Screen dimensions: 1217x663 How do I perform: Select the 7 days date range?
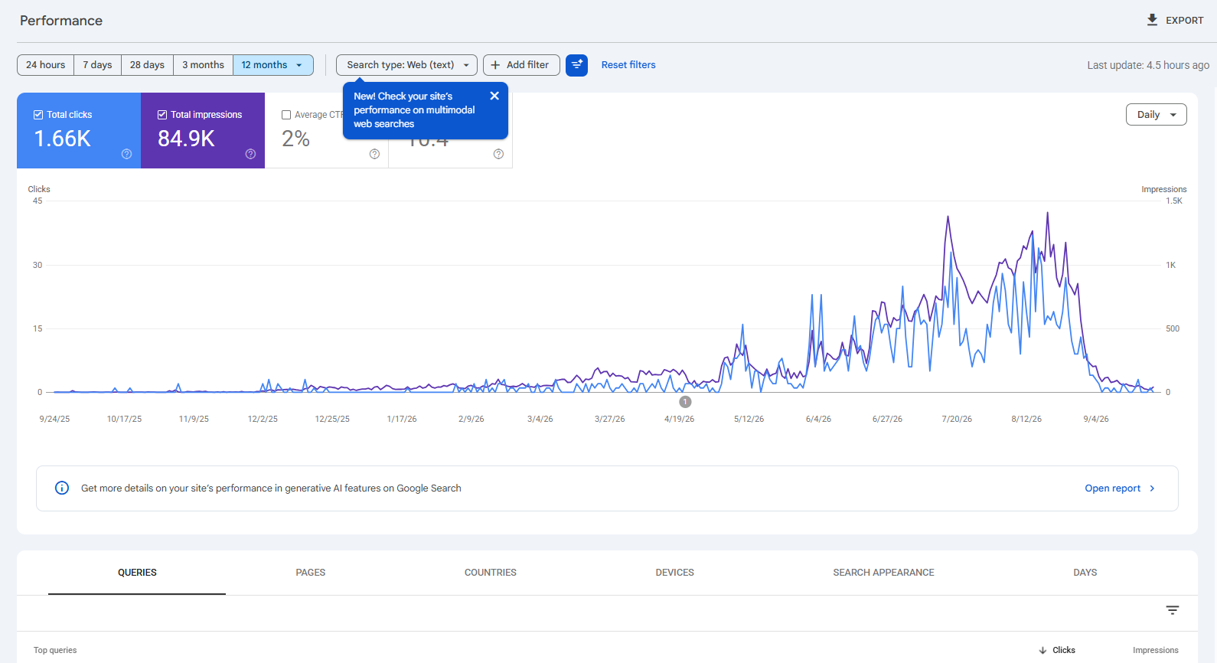(x=97, y=65)
